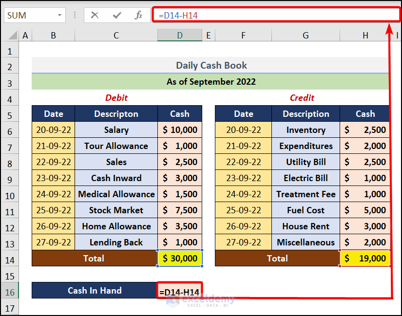
Task: Click the Cash In Hand result cell
Action: tap(179, 290)
